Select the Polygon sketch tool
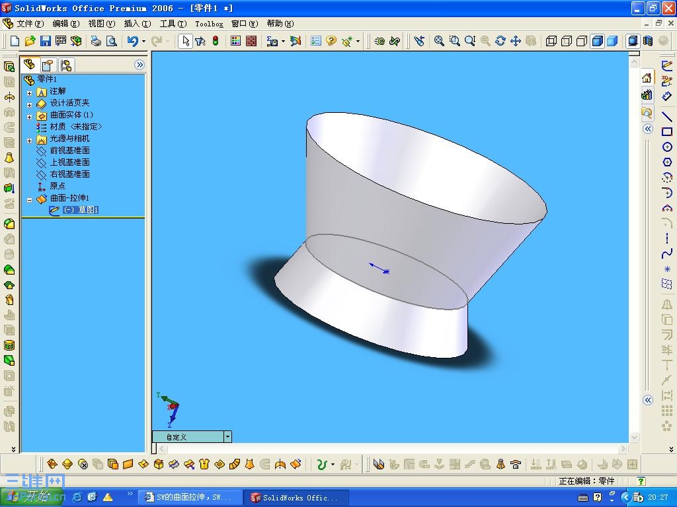 coord(667,162)
